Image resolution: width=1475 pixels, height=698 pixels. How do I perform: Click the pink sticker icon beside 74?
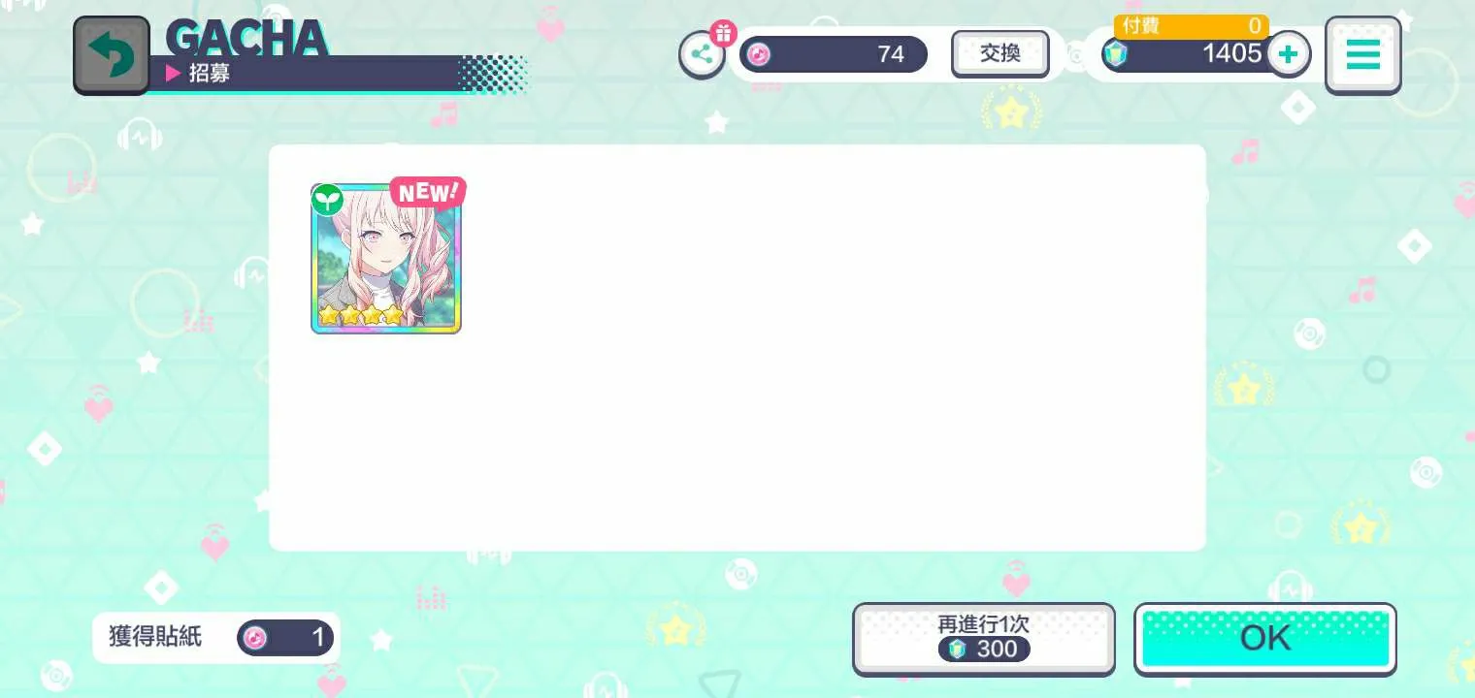pyautogui.click(x=759, y=54)
